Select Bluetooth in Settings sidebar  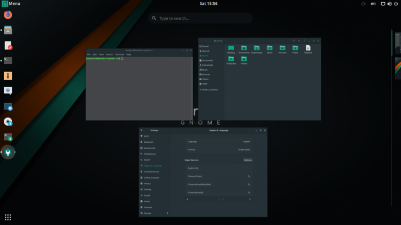point(155,142)
